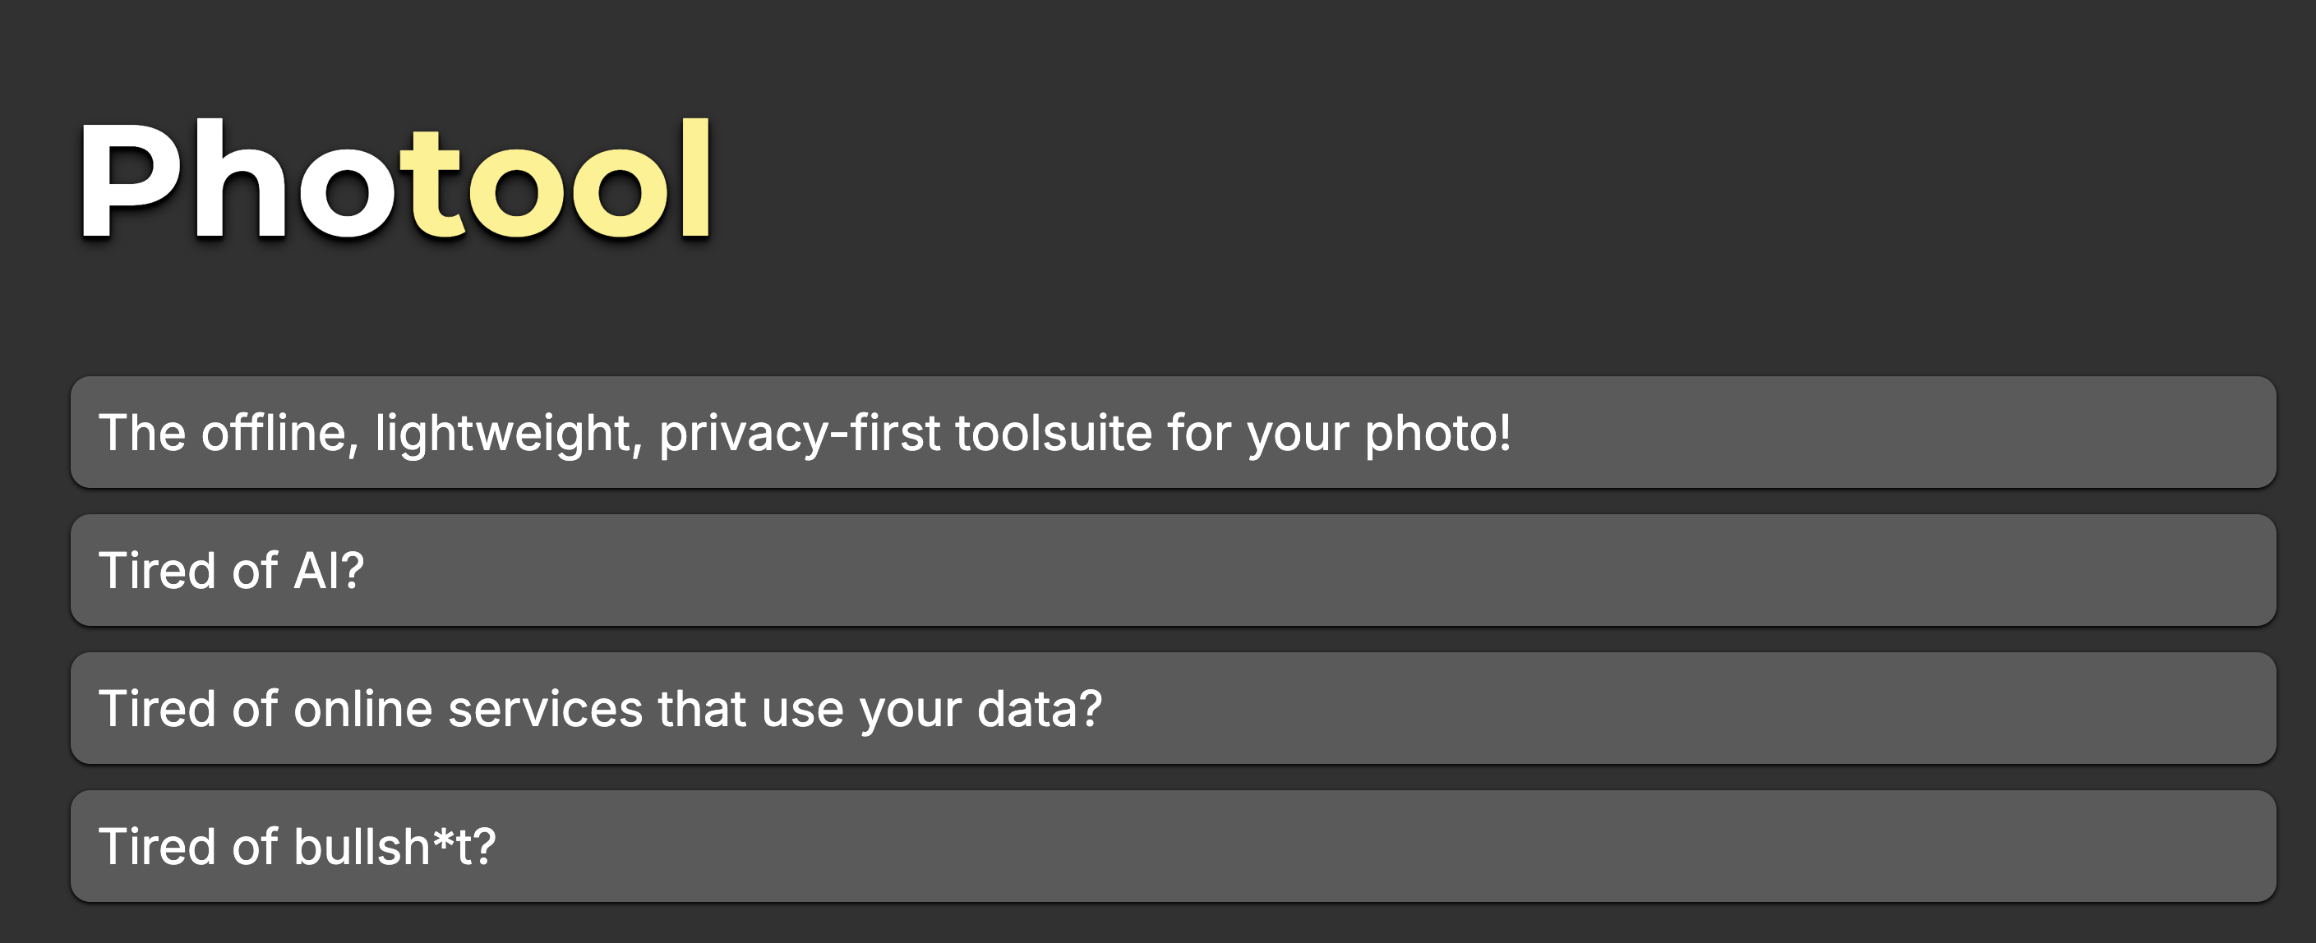Viewport: 2316px width, 943px height.
Task: Select the offline lightweight toolsuite tagline card
Action: tap(1173, 432)
